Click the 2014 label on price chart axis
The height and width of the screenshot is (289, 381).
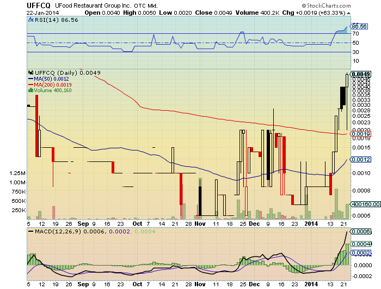311,224
